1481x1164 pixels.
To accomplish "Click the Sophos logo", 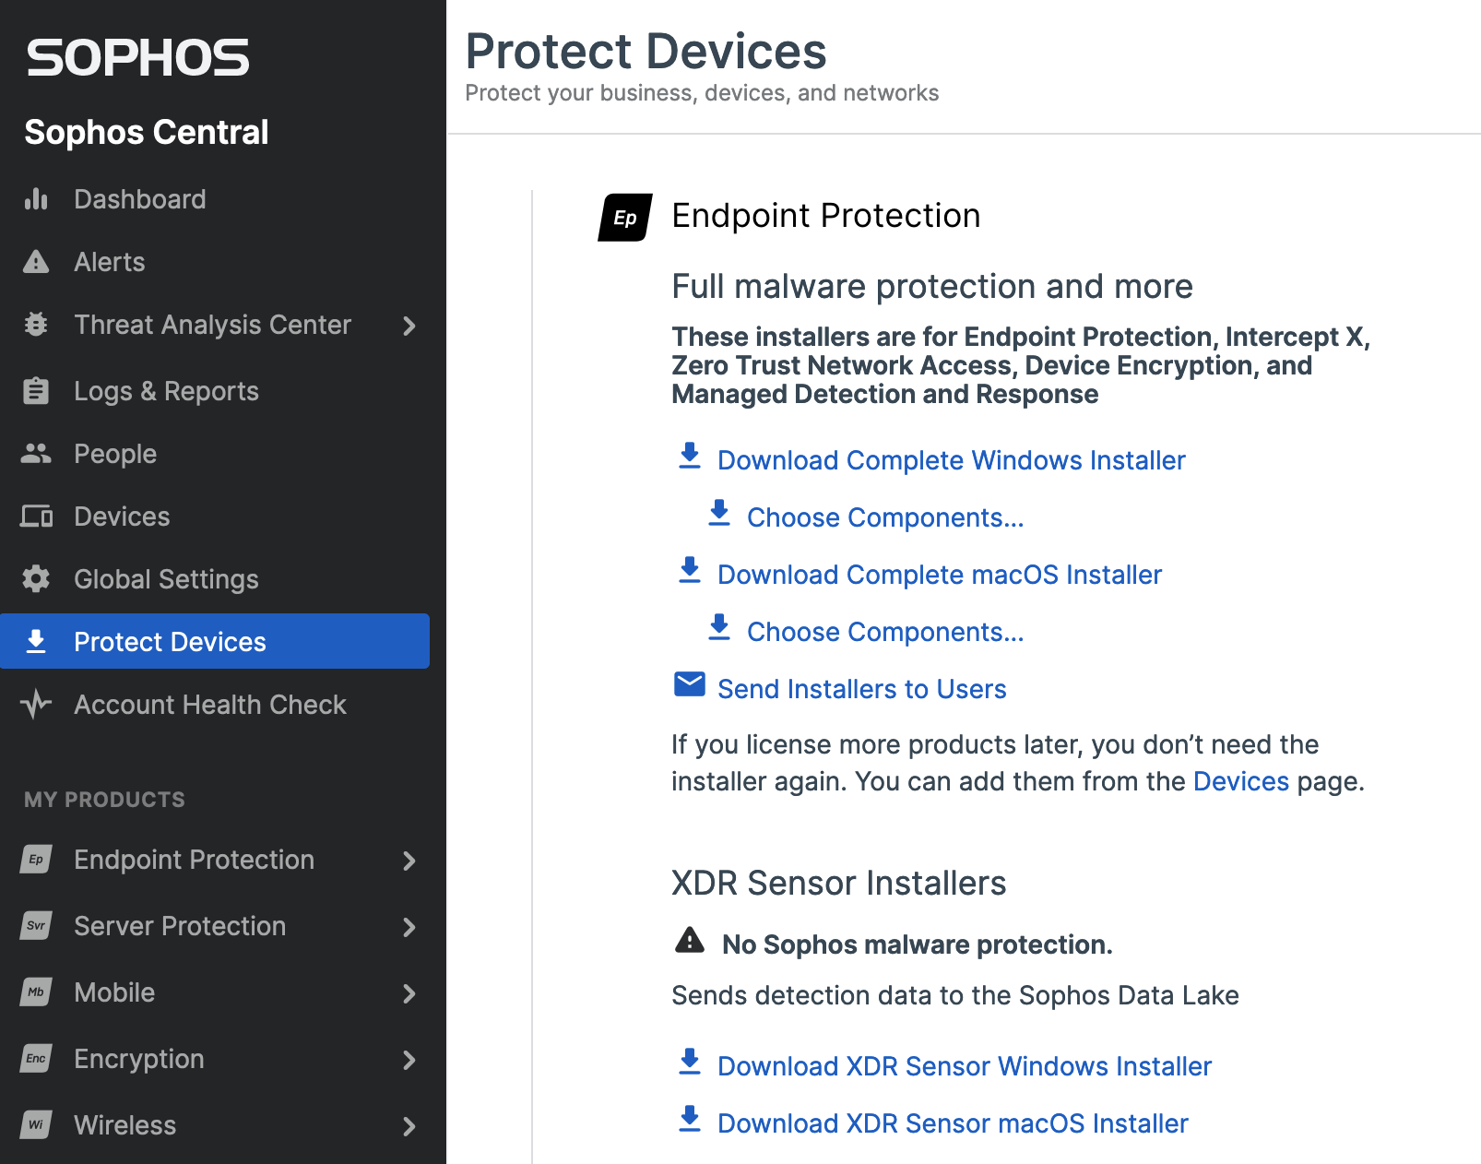I will pos(137,57).
